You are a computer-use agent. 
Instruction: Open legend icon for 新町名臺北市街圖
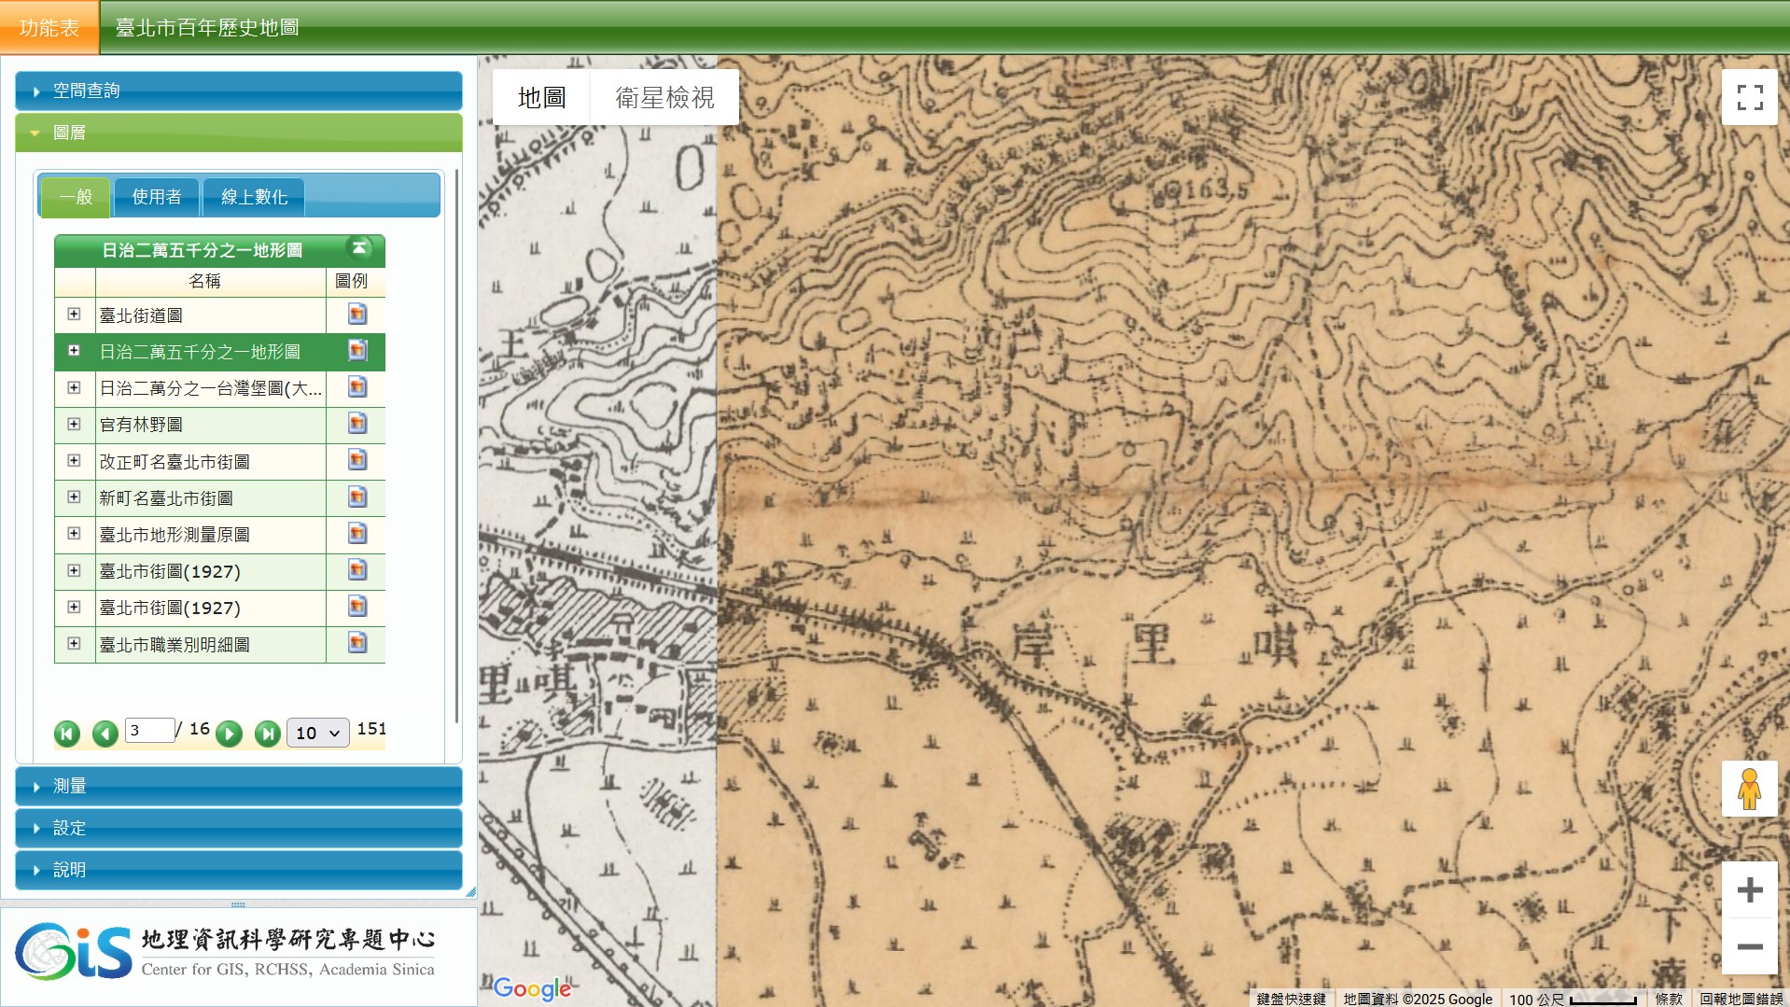click(x=357, y=497)
